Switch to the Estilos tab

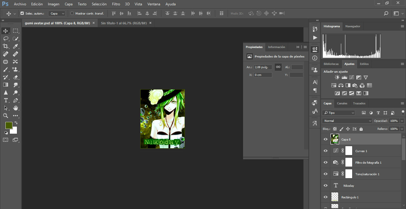pyautogui.click(x=364, y=64)
